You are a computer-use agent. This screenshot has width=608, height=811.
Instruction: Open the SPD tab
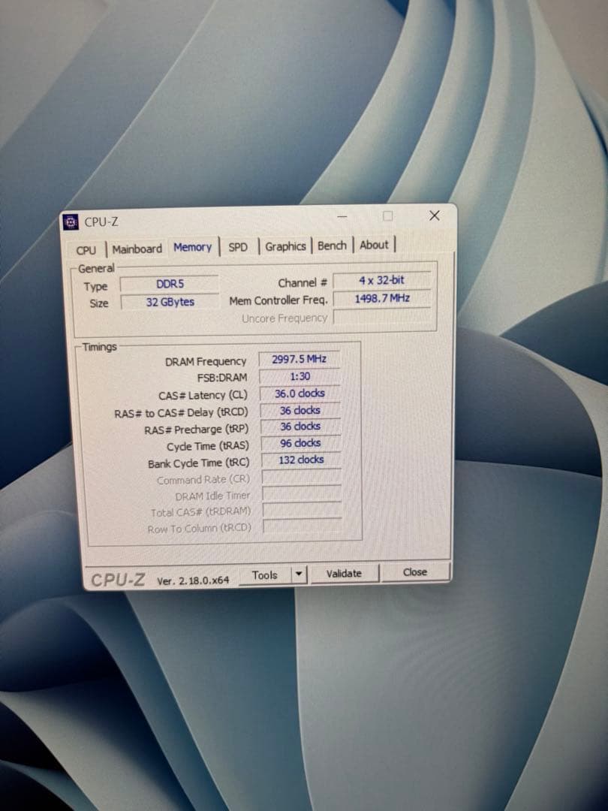point(238,247)
